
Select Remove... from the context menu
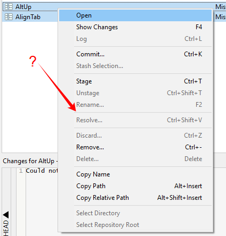coord(135,147)
